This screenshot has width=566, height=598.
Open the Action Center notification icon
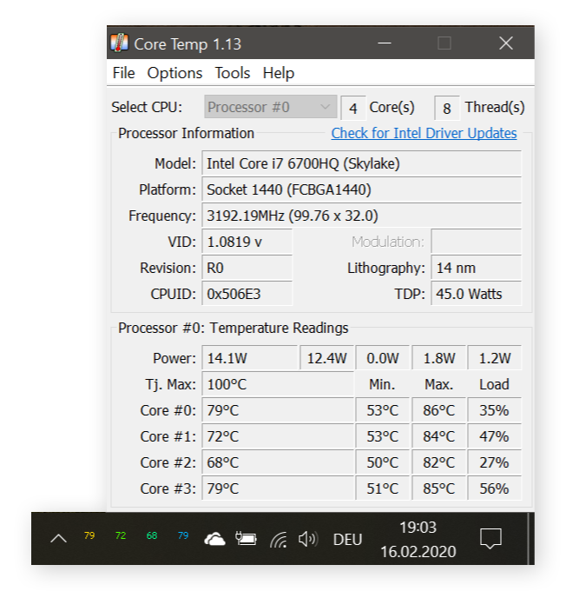(x=490, y=539)
